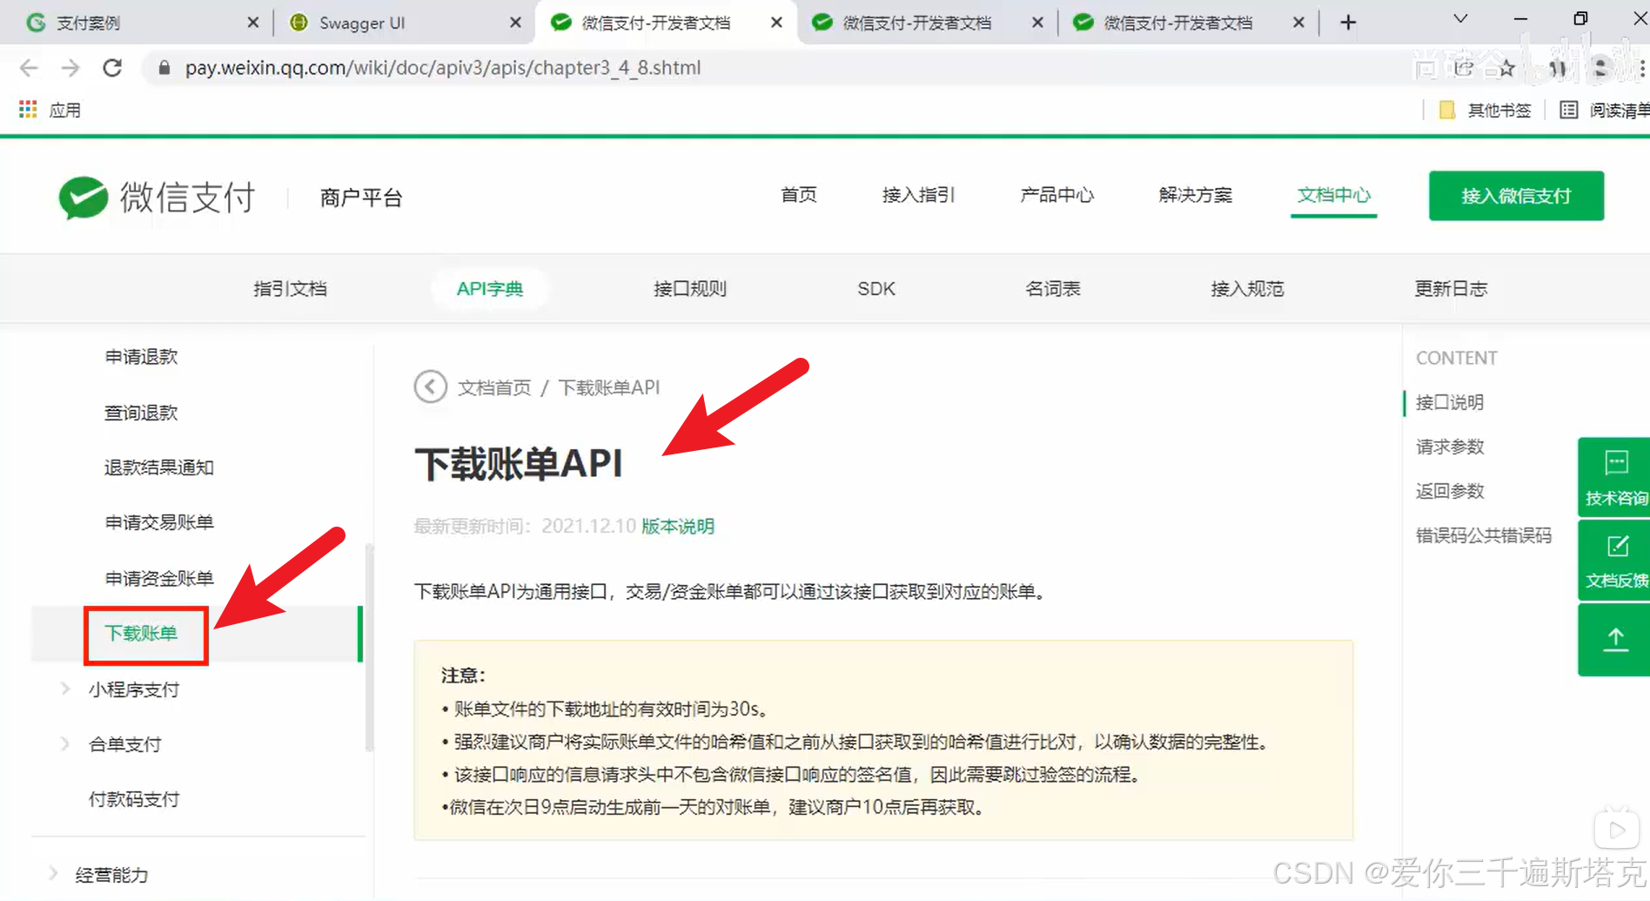Open 申请交易账单 in the sidebar
The width and height of the screenshot is (1650, 901).
[158, 522]
